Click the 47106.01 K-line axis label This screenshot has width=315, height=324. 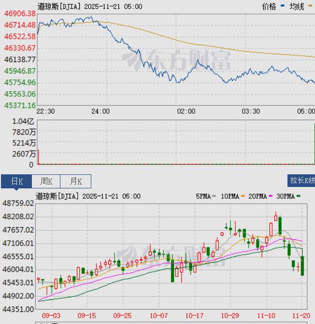point(18,243)
